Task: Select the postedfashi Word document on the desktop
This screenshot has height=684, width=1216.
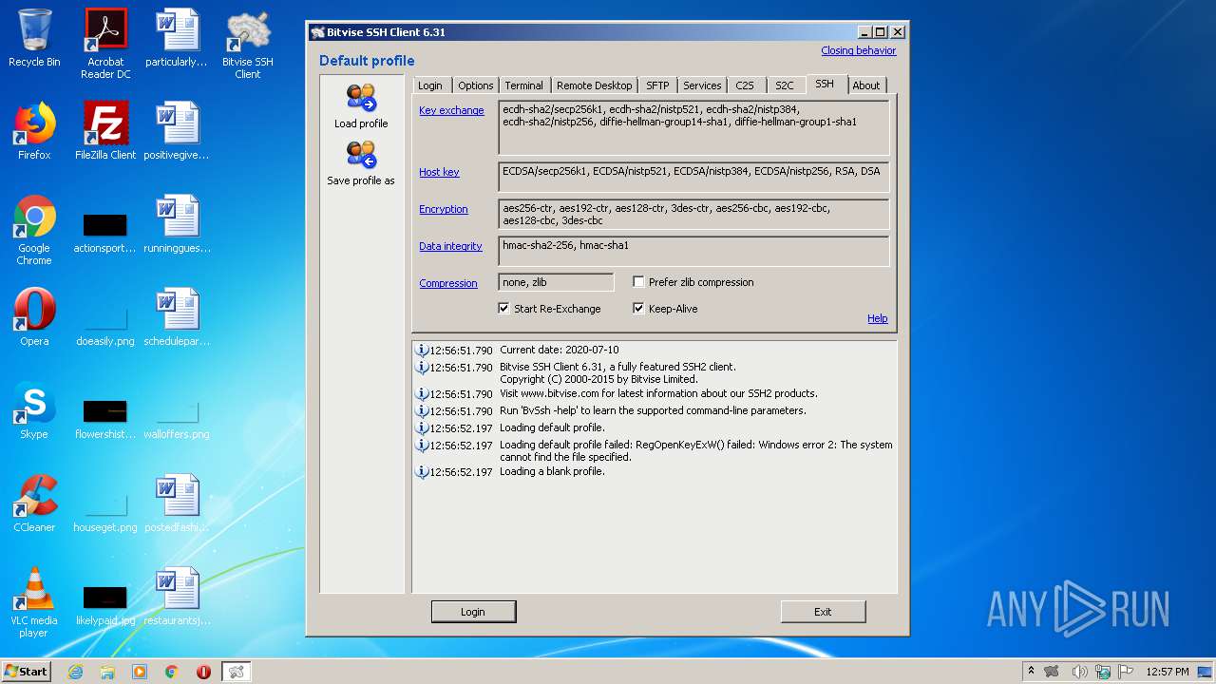Action: click(x=177, y=503)
